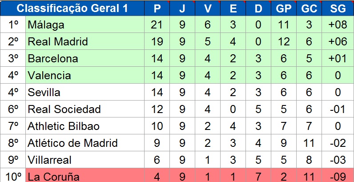Select the GP column header

[283, 8]
